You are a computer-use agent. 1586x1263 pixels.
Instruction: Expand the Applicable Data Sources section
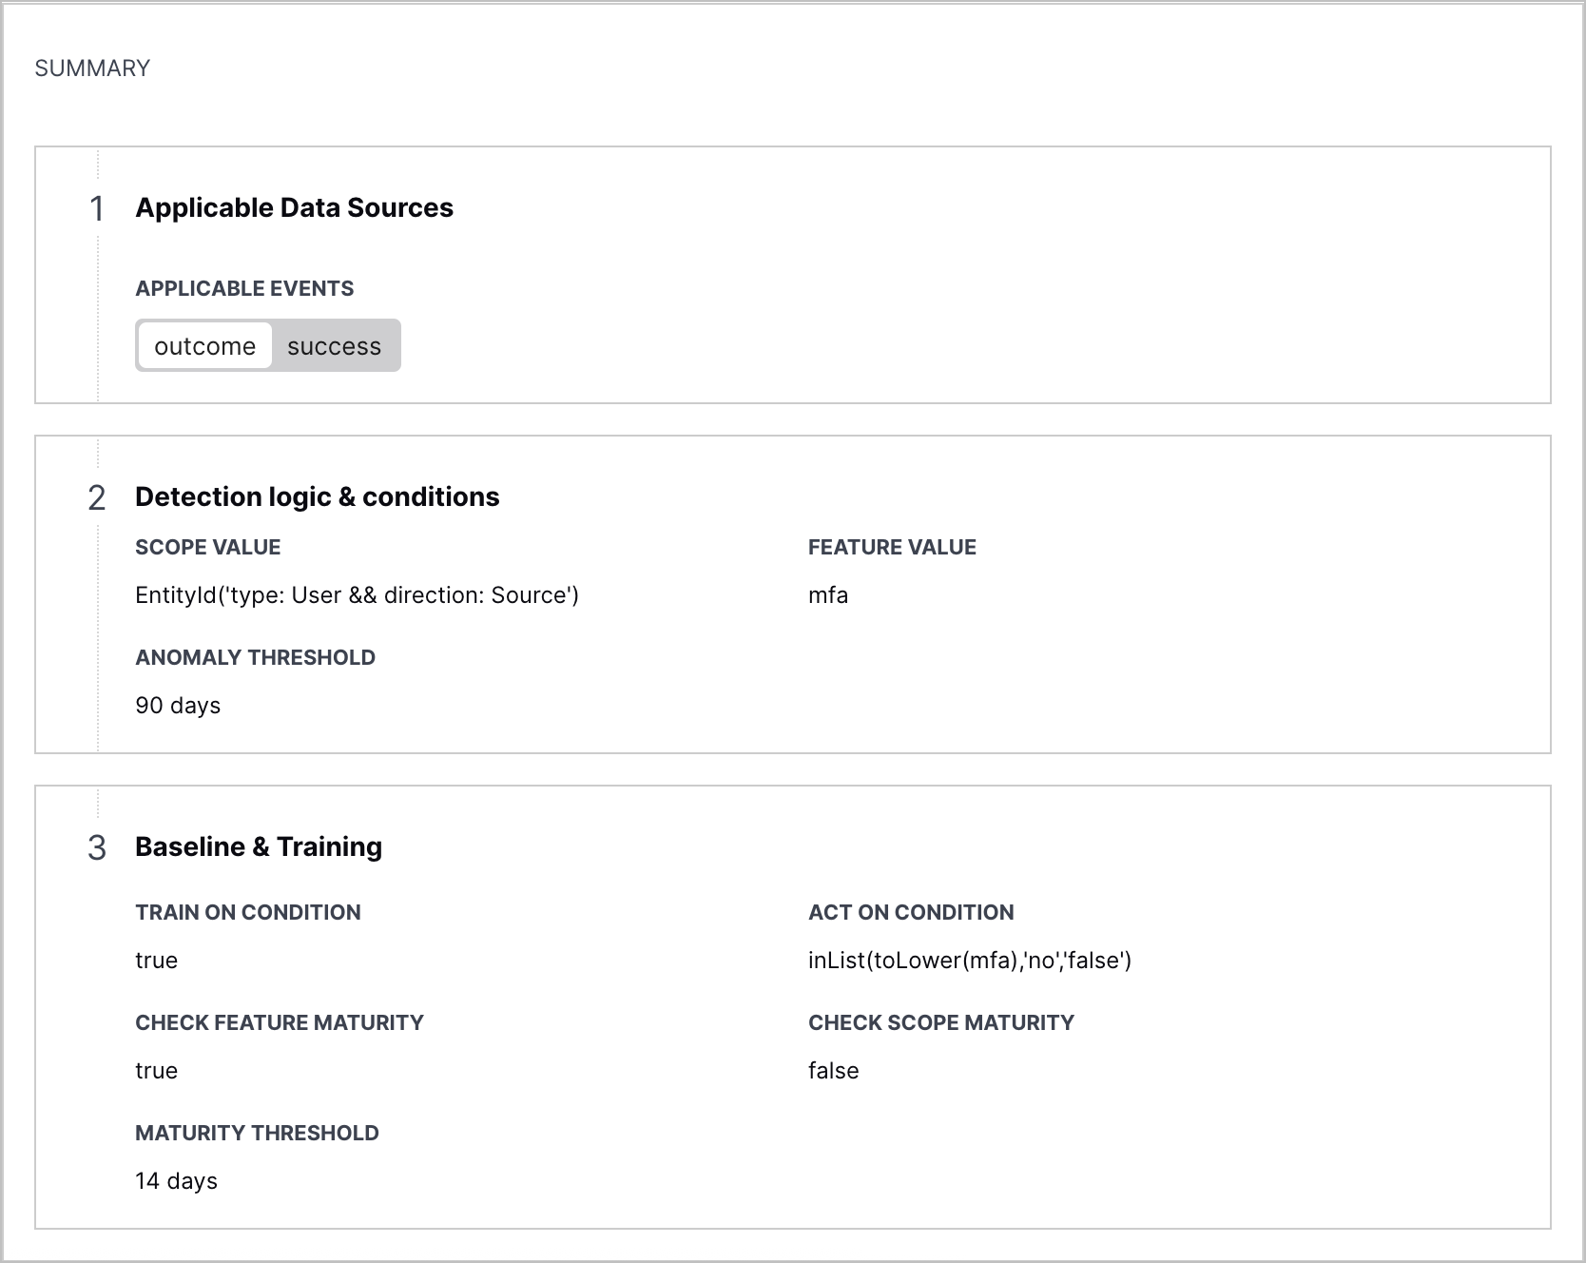click(x=295, y=207)
